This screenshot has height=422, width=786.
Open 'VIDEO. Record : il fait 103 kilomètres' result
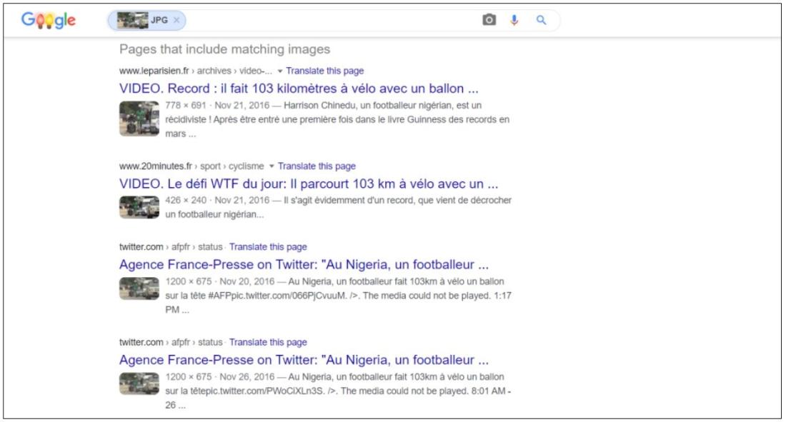[x=299, y=89]
